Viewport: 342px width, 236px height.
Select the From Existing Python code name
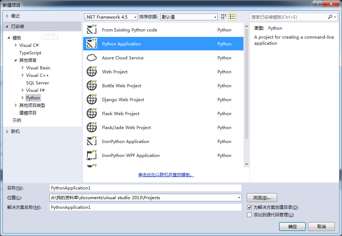(x=130, y=30)
